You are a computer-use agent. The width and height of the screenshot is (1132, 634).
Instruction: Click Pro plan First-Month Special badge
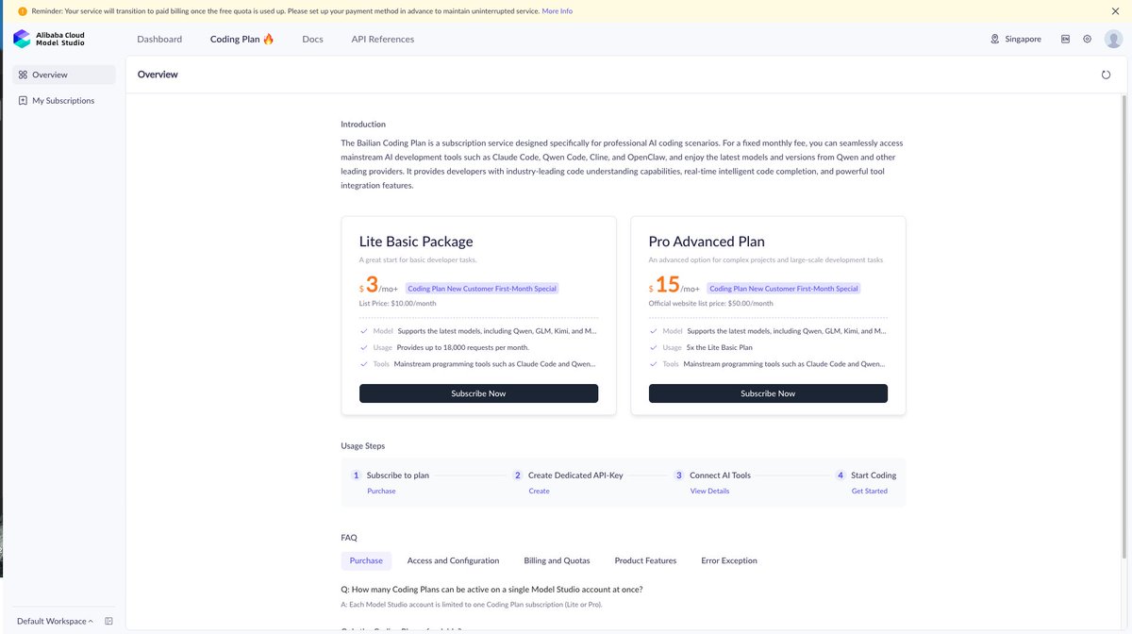coord(784,289)
